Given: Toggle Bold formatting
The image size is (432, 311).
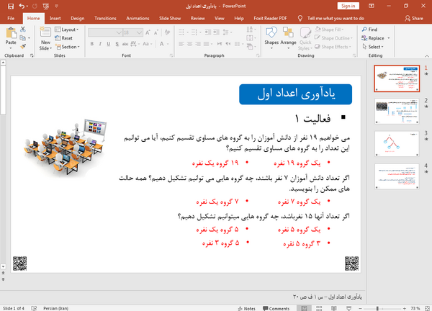Looking at the screenshot, I should [92, 44].
